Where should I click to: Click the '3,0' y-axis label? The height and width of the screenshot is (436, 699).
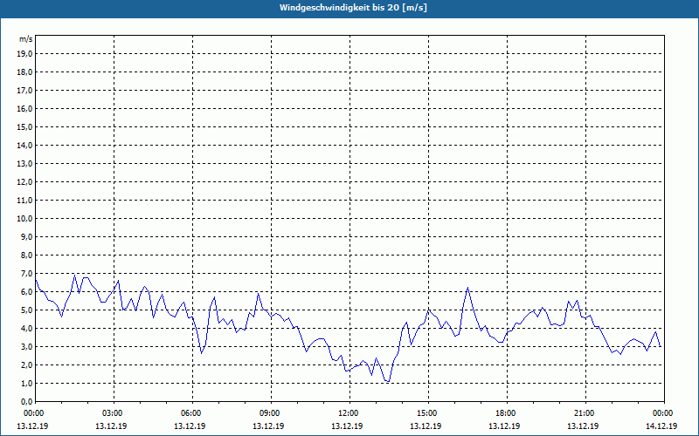tap(26, 346)
